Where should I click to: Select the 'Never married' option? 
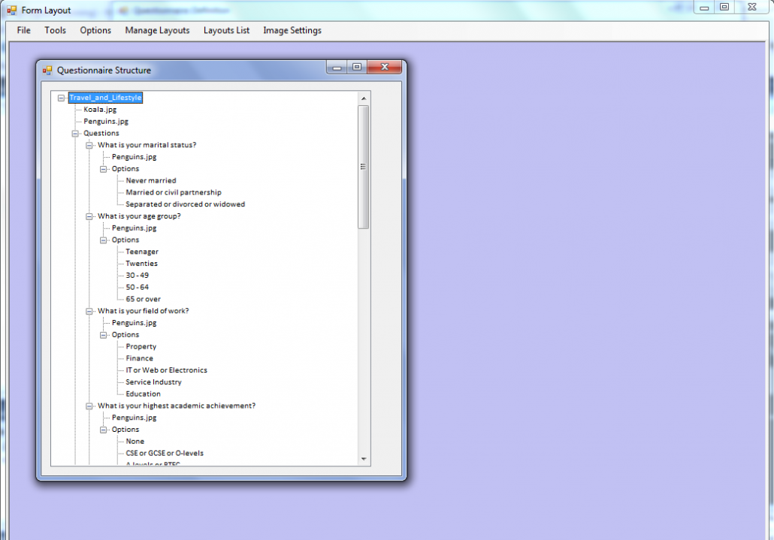pyautogui.click(x=151, y=181)
